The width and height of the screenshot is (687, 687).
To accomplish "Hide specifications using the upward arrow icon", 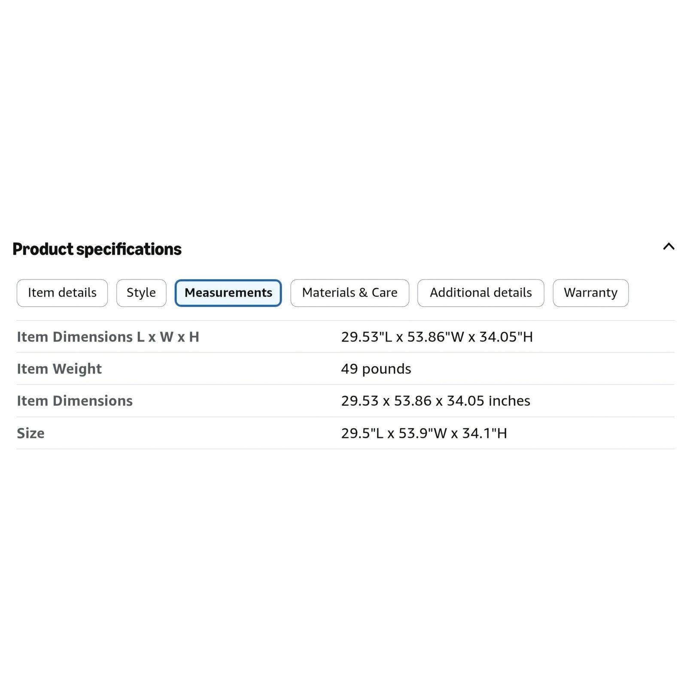I will pyautogui.click(x=669, y=246).
